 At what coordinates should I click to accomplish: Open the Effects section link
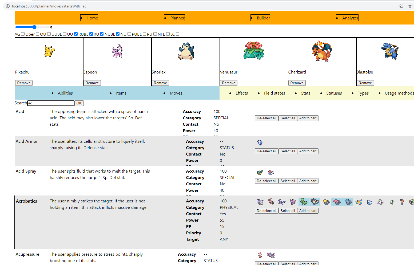click(x=242, y=93)
